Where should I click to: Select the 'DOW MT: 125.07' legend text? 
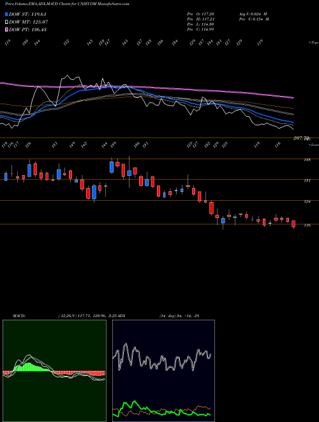pos(28,22)
